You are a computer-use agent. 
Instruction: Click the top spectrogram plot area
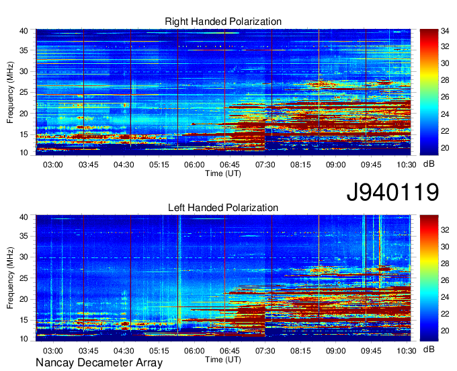click(223, 92)
